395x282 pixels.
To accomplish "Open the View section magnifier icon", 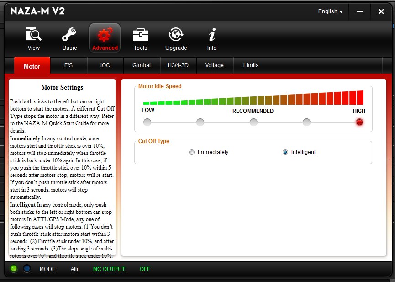I will [33, 35].
